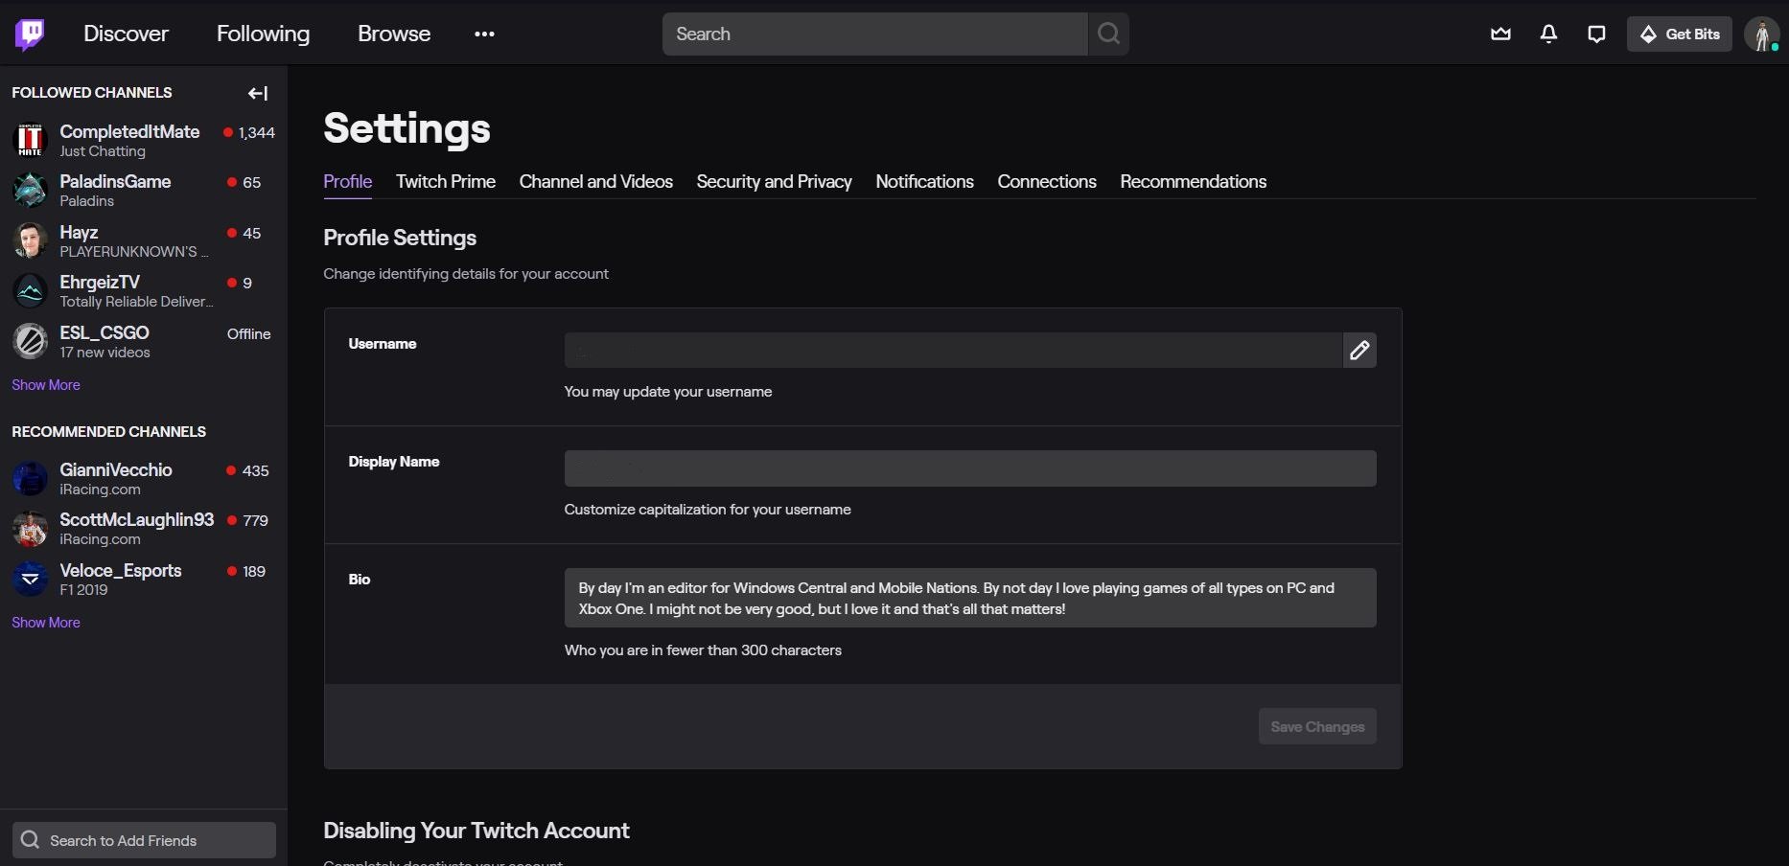1789x866 pixels.
Task: Click the Twitch logo home icon
Action: (x=30, y=34)
